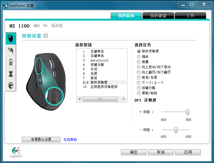Select button 2 右键单击 in list

pos(105,56)
